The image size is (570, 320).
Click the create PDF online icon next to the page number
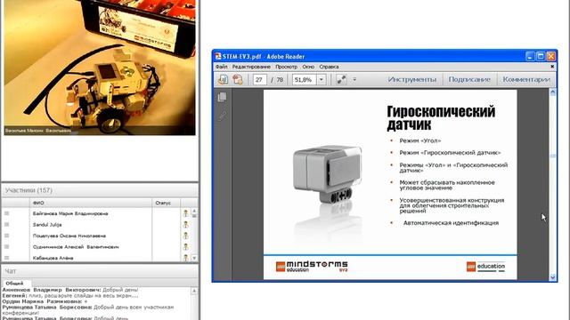[238, 79]
